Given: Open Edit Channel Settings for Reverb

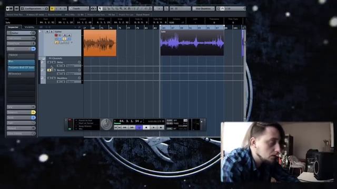Looking at the screenshot, I should 79,70.
